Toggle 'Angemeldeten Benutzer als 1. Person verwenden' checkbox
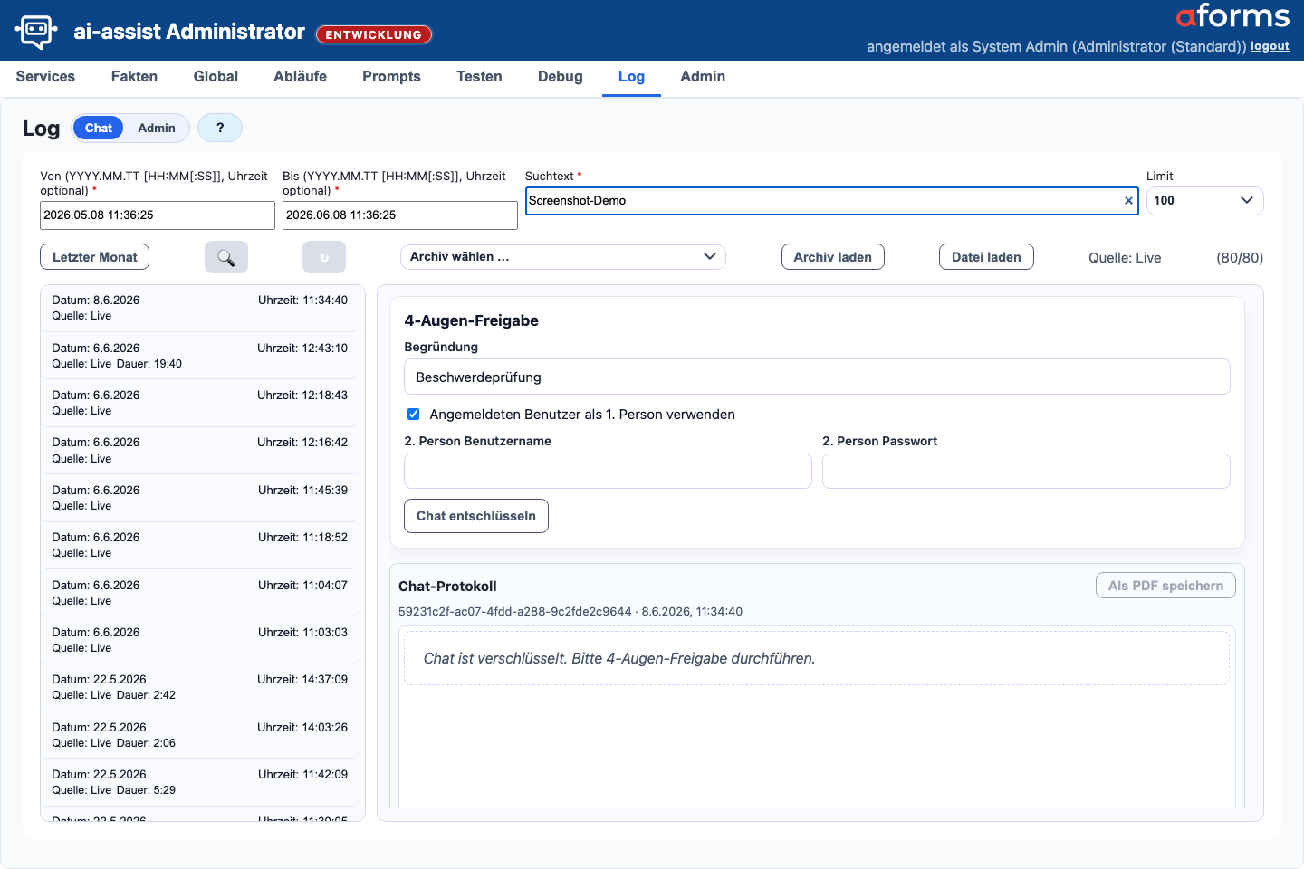This screenshot has width=1304, height=869. coord(413,415)
